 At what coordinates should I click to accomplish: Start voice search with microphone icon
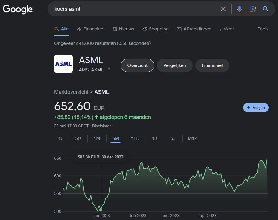239,9
